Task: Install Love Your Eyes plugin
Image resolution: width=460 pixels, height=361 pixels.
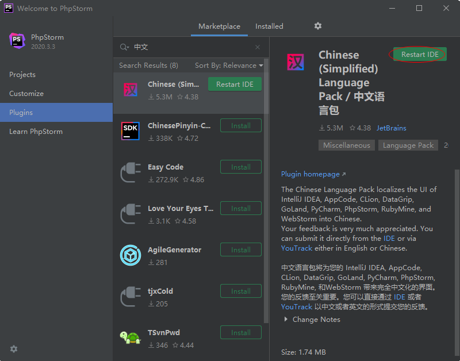Action: pos(241,208)
